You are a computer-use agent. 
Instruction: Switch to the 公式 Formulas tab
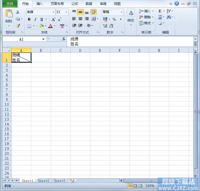[75, 4]
